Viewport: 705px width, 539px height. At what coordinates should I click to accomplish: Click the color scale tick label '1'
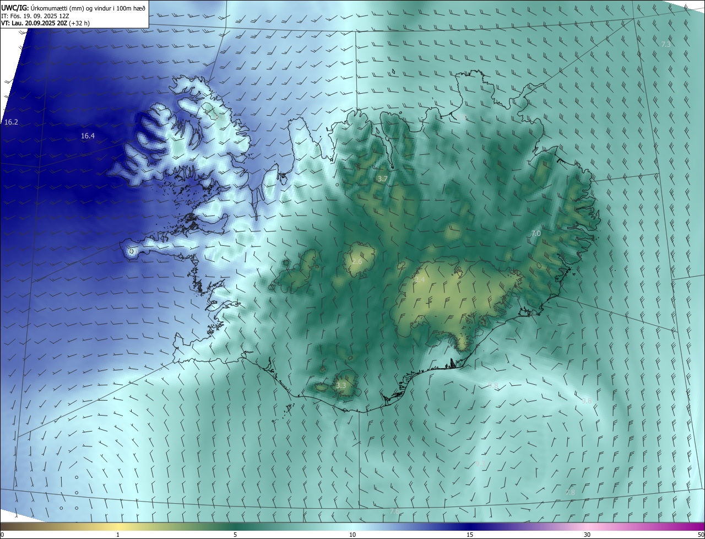pos(118,535)
